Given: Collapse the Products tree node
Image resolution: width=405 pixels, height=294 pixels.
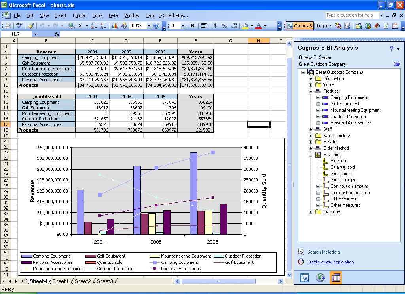Looking at the screenshot, I should click(311, 91).
